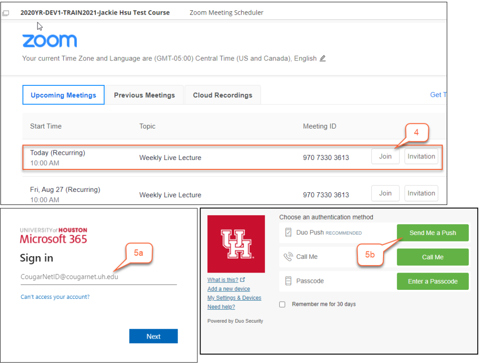Viewport: 480px width, 364px height.
Task: Join today's Weekly Live Lecture
Action: tap(385, 156)
